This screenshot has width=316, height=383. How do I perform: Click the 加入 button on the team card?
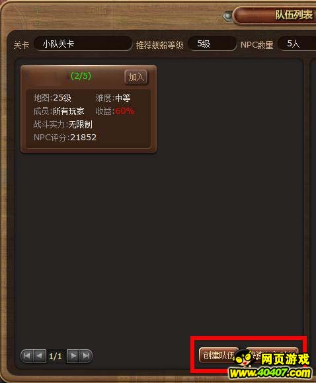click(x=136, y=77)
